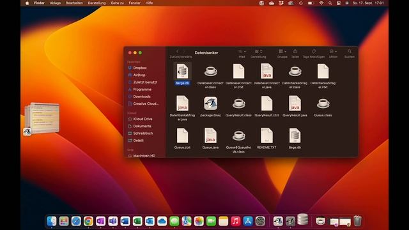Open Microsoft Teams from the Dock
The image size is (409, 230).
(x=113, y=221)
